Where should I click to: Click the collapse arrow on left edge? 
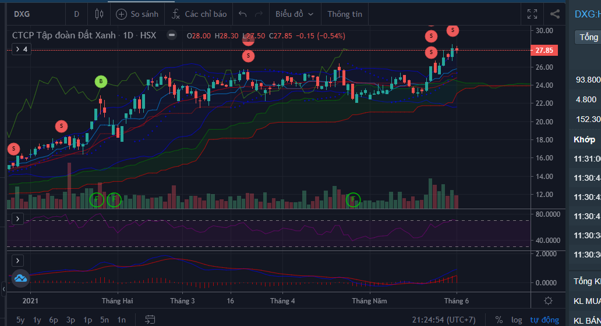[3, 289]
